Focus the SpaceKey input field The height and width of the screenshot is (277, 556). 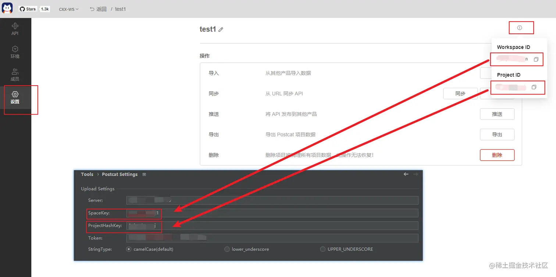[x=272, y=213]
